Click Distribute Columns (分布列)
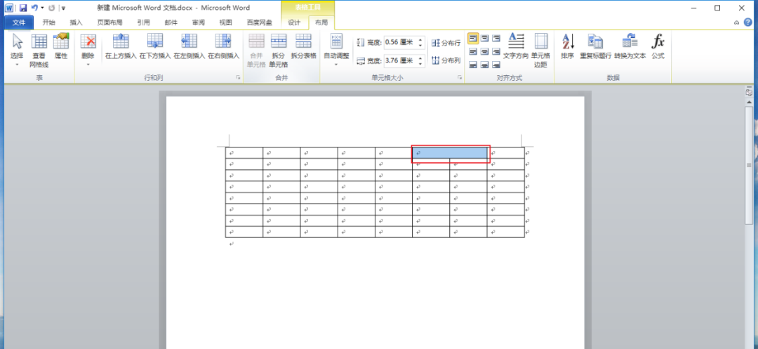The width and height of the screenshot is (758, 349). pyautogui.click(x=446, y=61)
